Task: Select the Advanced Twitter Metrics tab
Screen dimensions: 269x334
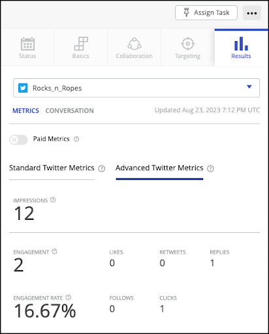Action: coord(159,168)
